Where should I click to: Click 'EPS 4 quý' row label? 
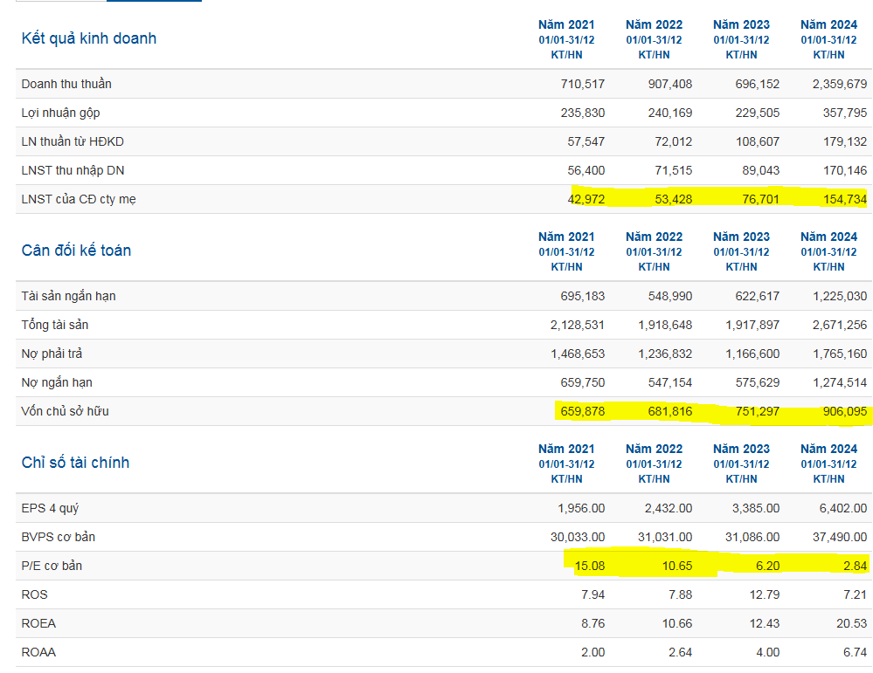coord(50,508)
